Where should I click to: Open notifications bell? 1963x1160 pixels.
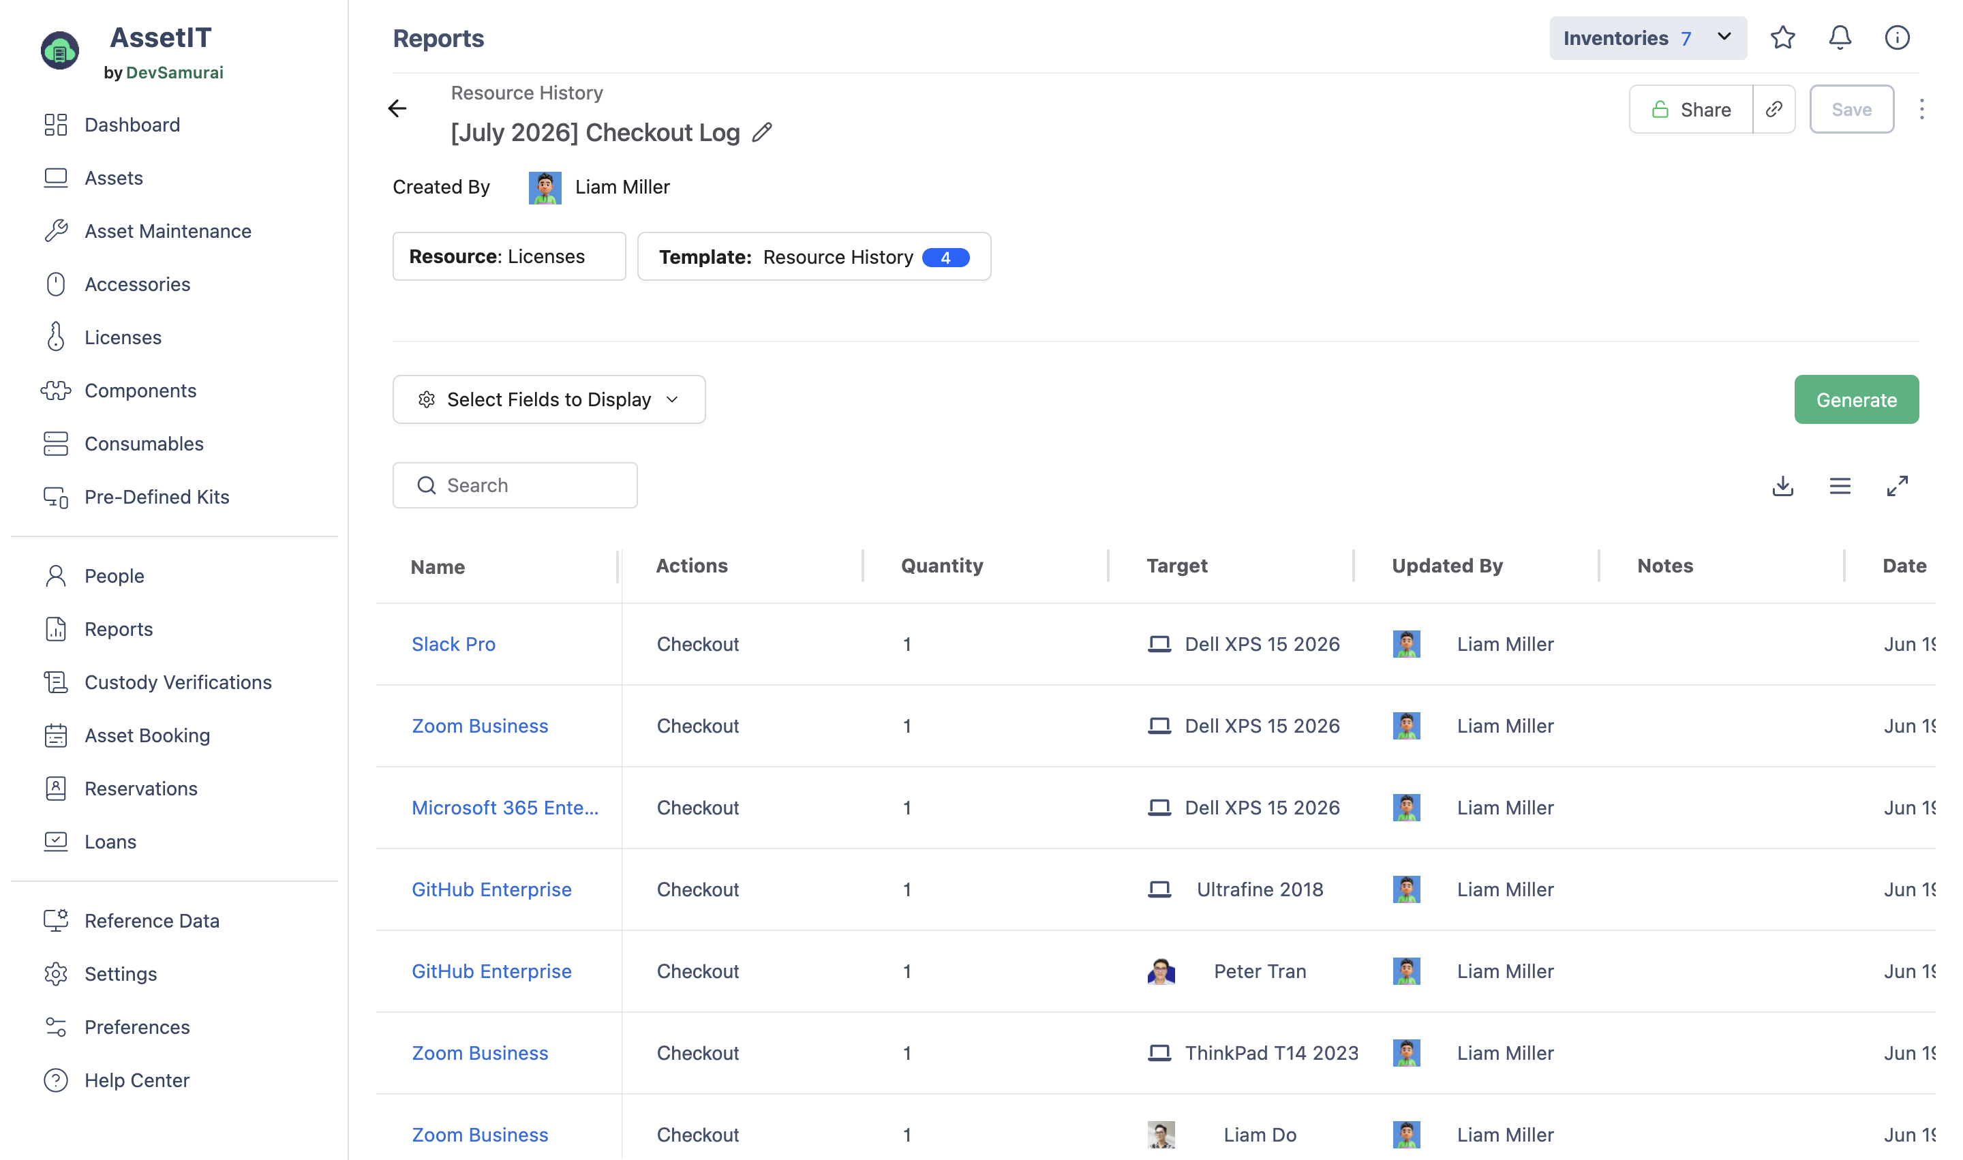pos(1840,37)
